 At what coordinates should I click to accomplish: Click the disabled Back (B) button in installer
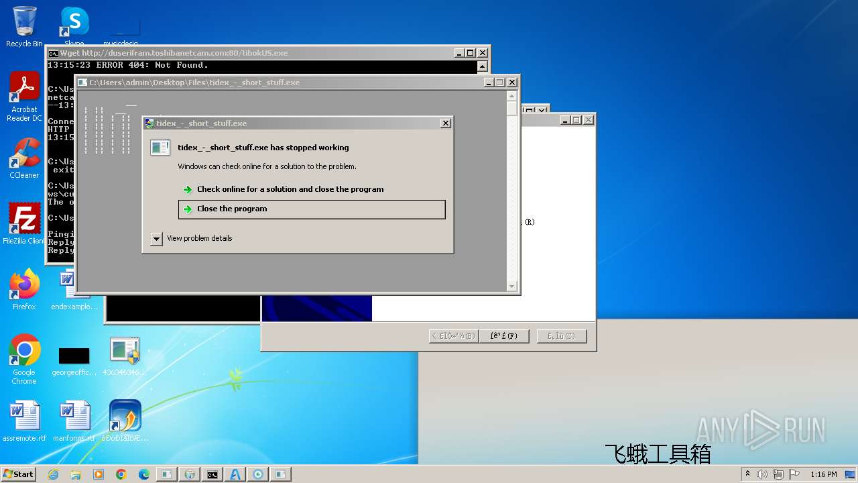(x=454, y=336)
